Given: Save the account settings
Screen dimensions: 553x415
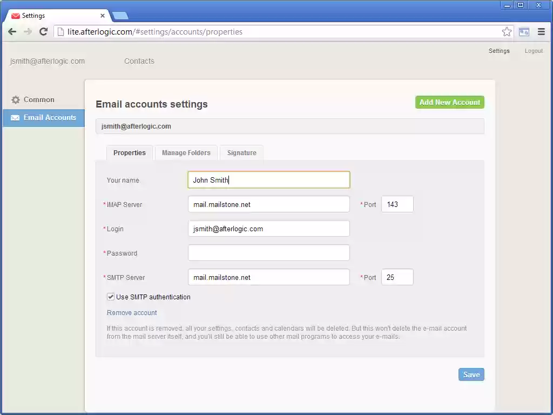Looking at the screenshot, I should click(470, 374).
